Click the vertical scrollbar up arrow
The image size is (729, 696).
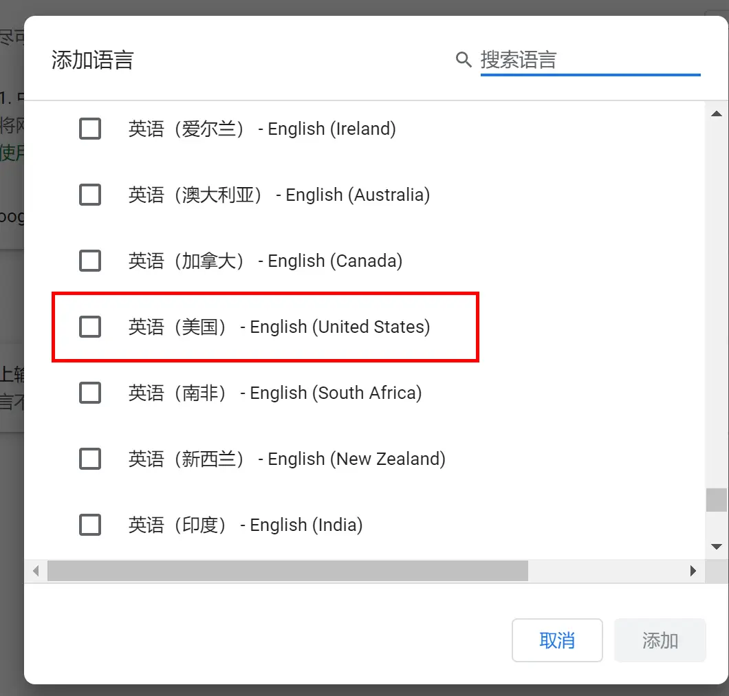(x=717, y=113)
